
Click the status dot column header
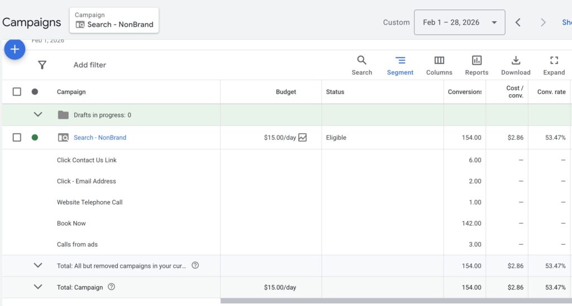coord(35,92)
